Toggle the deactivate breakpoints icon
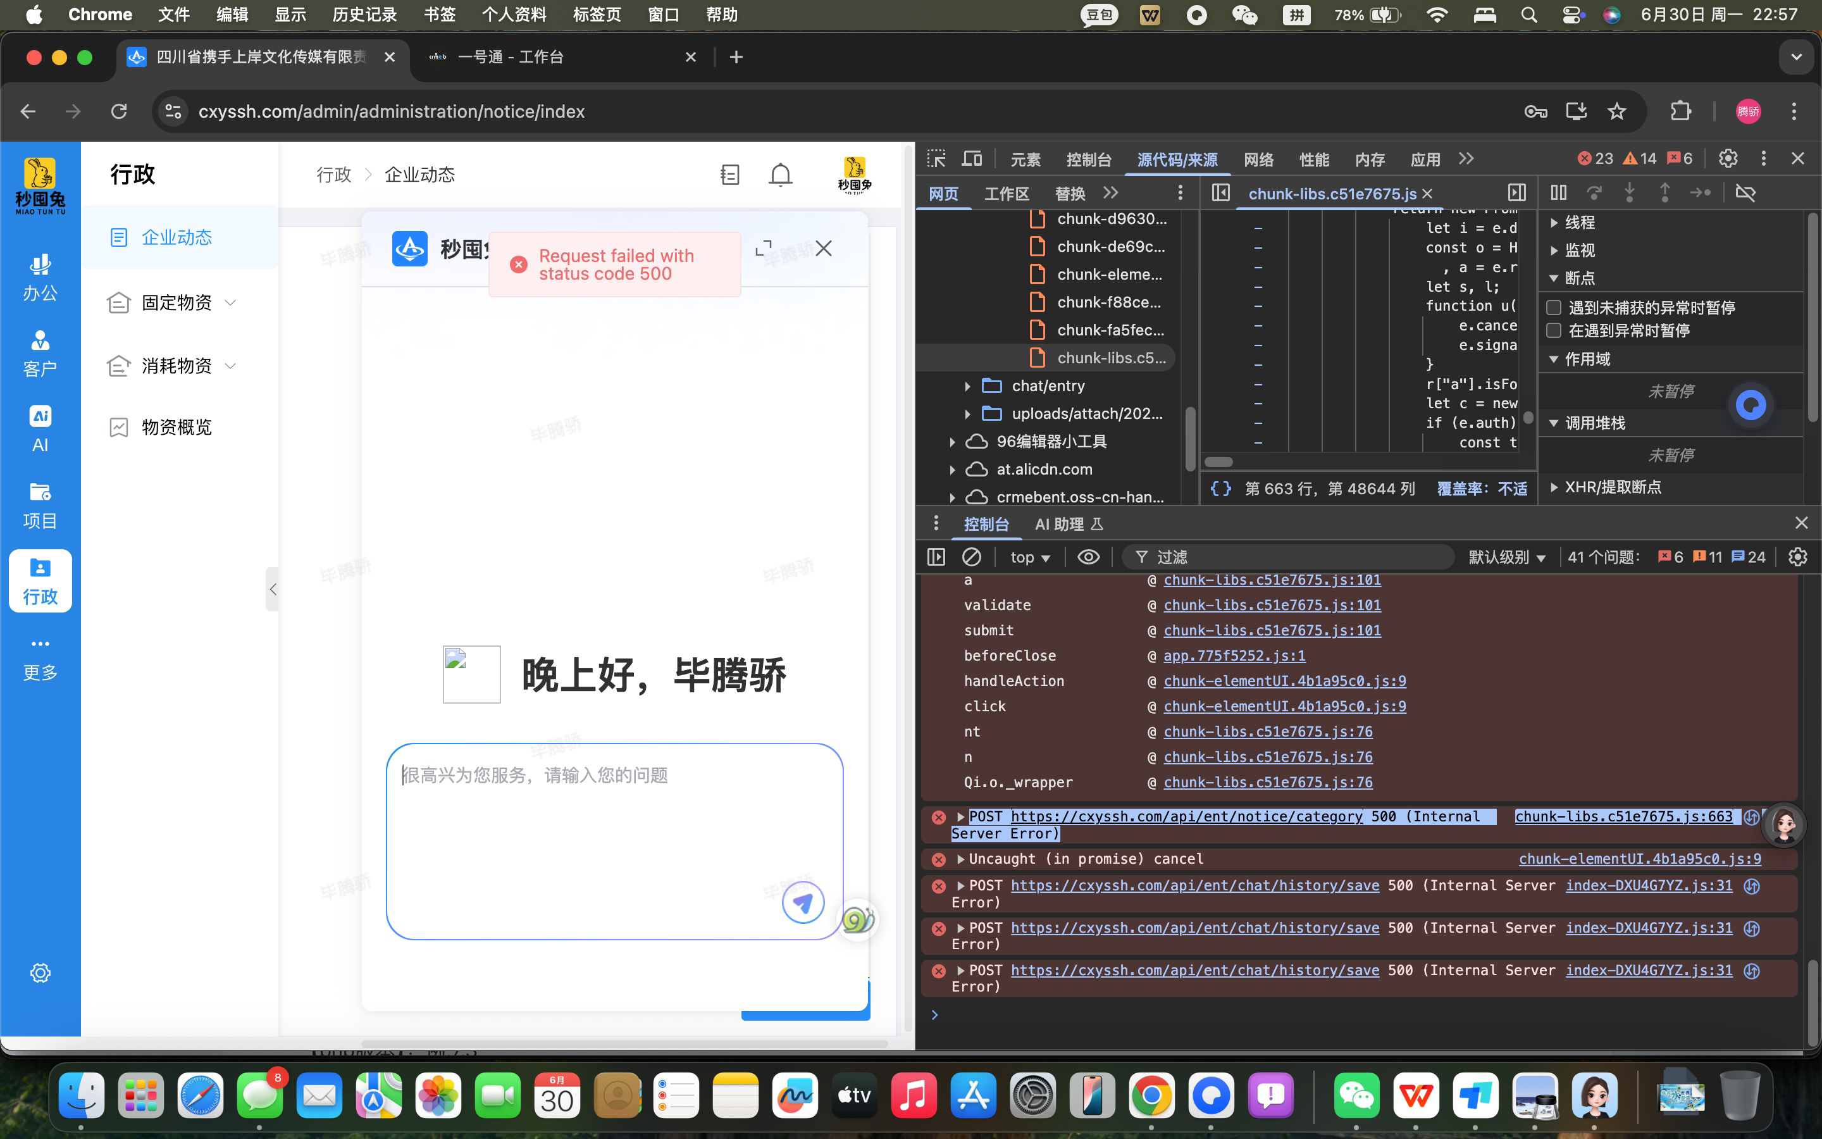The height and width of the screenshot is (1139, 1822). pos(1745,193)
